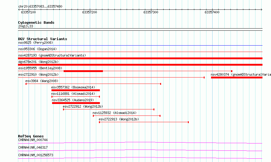Click the thick red nsv4287193 bar
Screen dimensions: 271x162
tap(140, 58)
